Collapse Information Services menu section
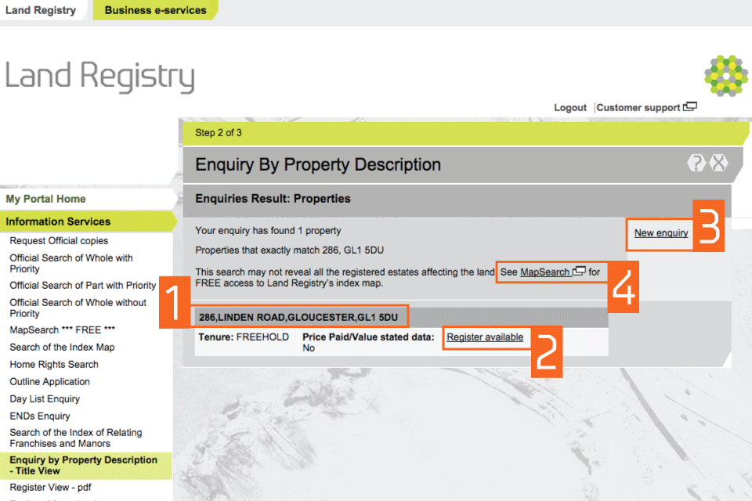The height and width of the screenshot is (501, 752). pos(58,222)
